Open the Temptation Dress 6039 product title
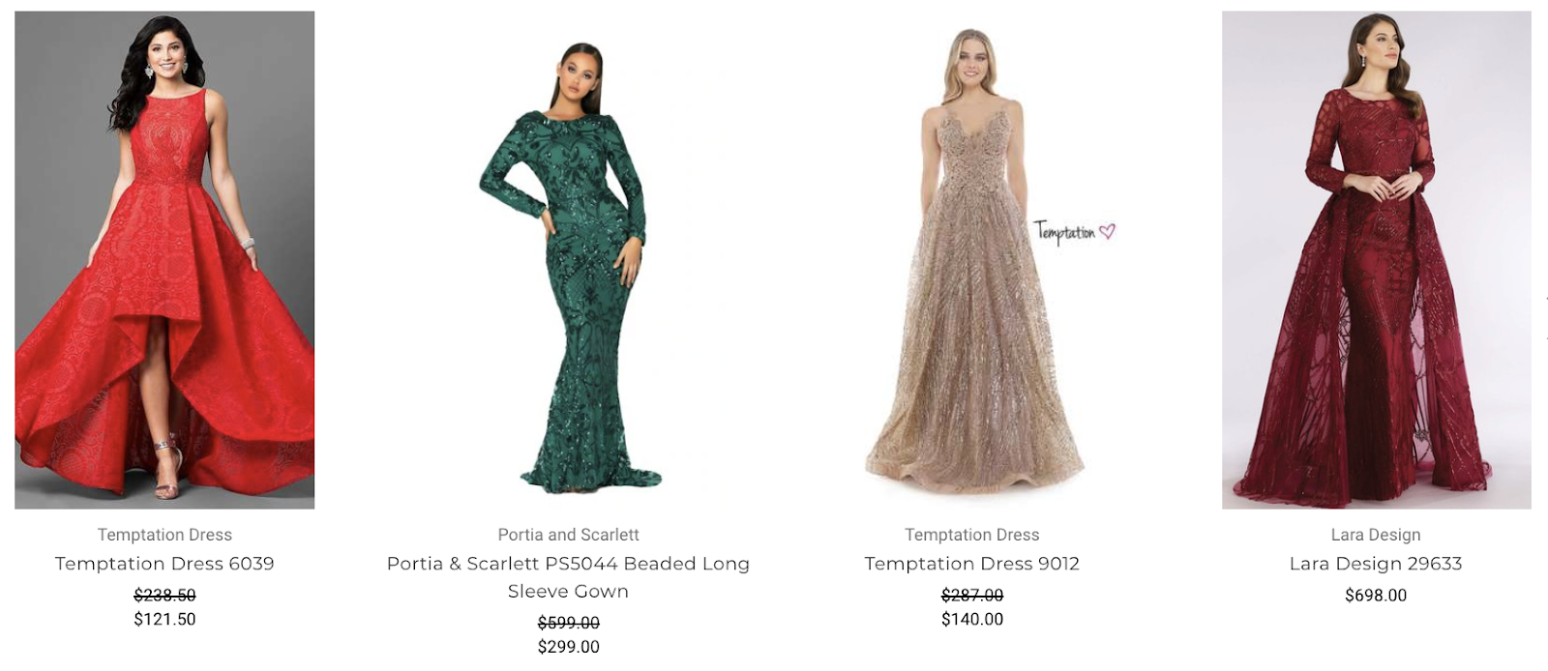This screenshot has width=1548, height=671. [164, 564]
